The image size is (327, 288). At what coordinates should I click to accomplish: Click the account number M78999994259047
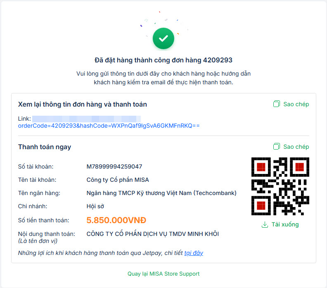tap(114, 167)
